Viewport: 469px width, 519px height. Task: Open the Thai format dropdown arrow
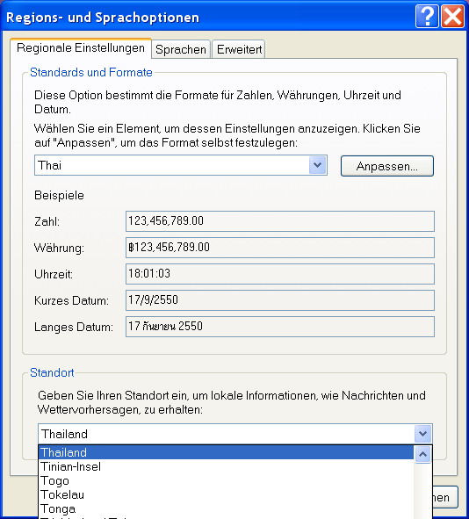[x=318, y=165]
